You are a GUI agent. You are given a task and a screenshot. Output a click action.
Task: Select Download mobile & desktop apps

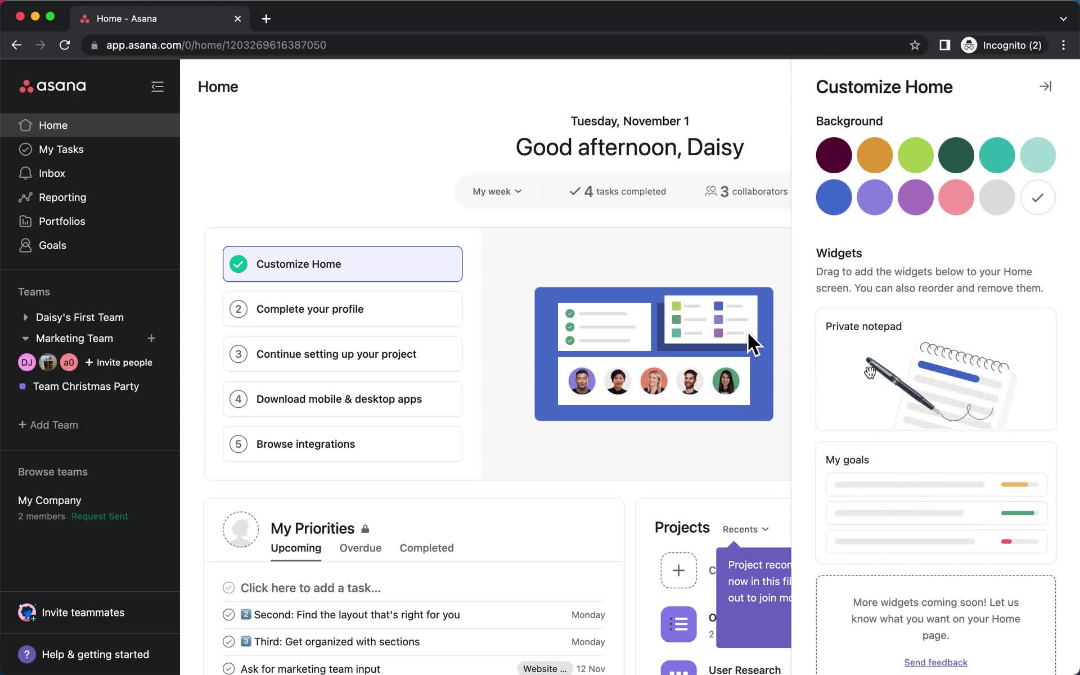tap(343, 399)
